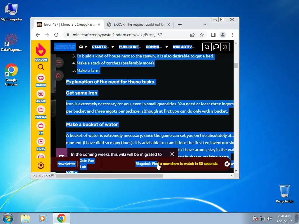The width and height of the screenshot is (299, 224).
Task: Select the My Computer desktop icon
Action: coord(11,12)
